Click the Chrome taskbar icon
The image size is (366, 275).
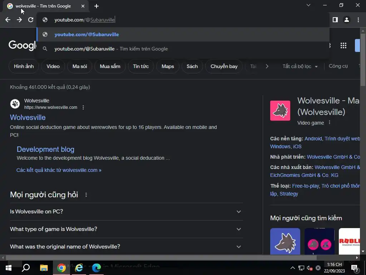pos(61,268)
